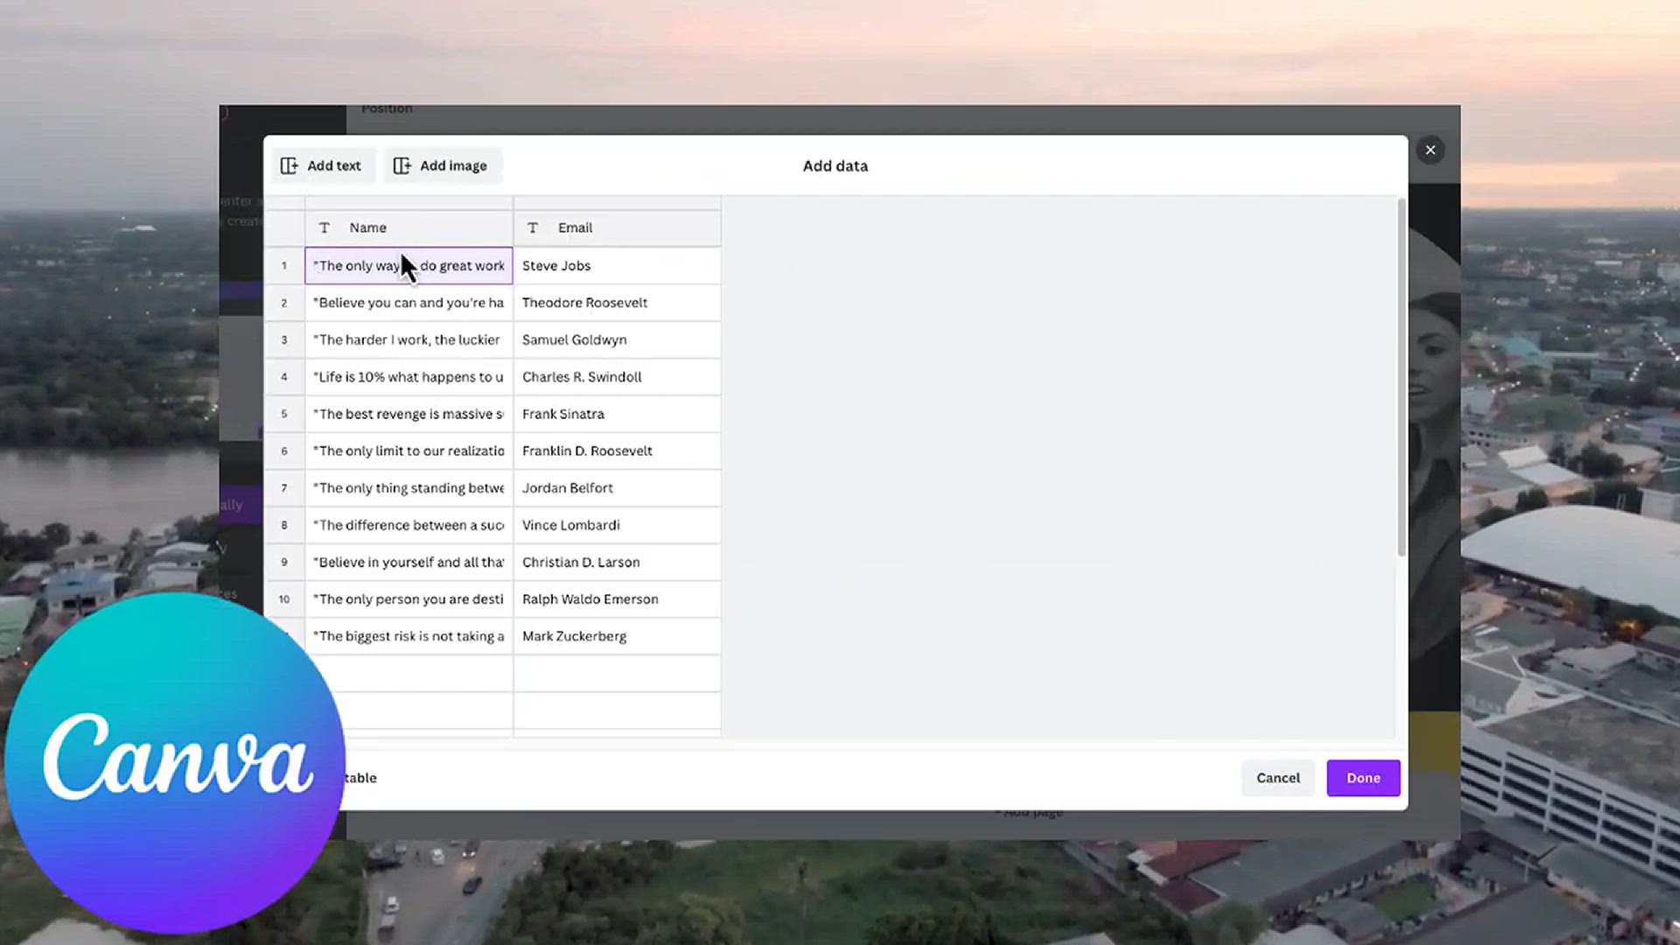This screenshot has height=945, width=1680.
Task: Click the text type icon beside Email
Action: [533, 227]
